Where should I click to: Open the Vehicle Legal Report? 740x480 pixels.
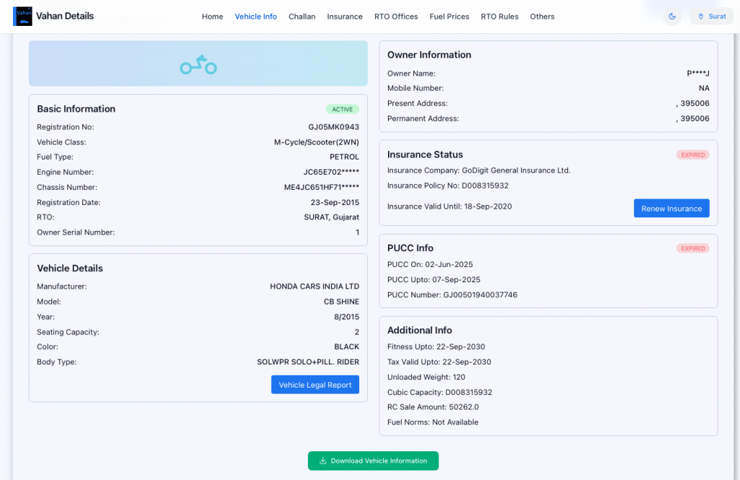tap(315, 385)
